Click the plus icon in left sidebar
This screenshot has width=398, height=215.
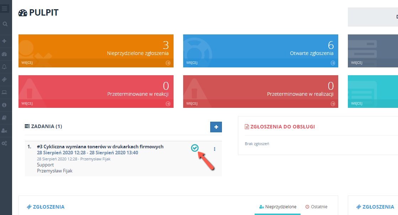(5, 41)
